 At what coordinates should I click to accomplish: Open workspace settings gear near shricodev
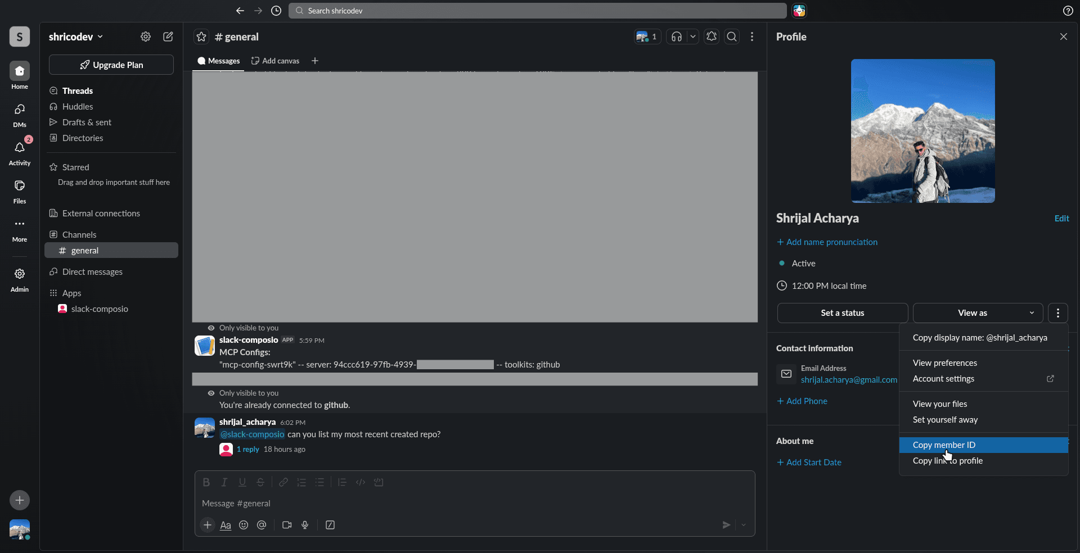coord(146,37)
